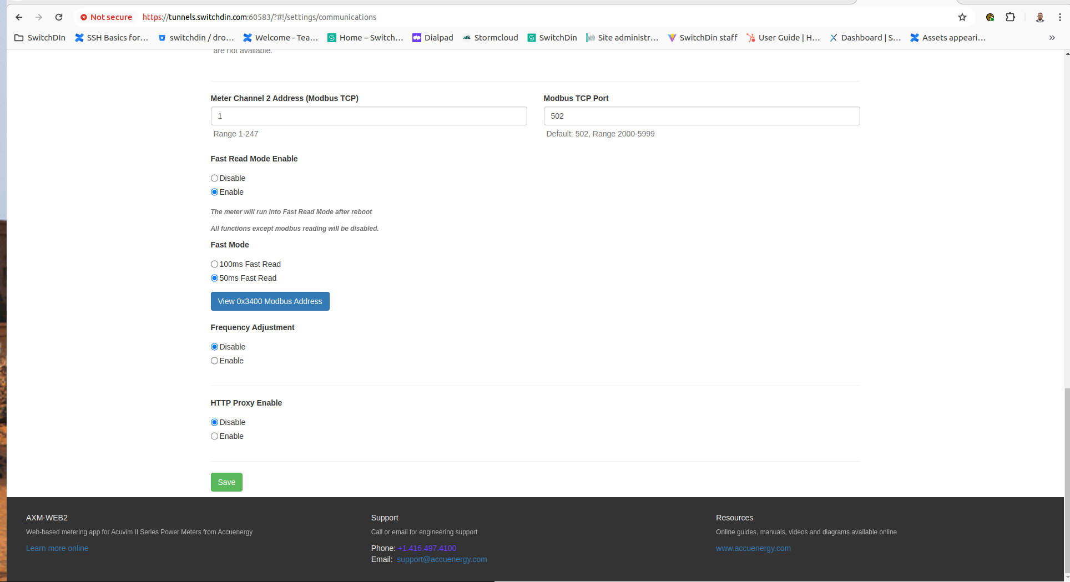
Task: Open the Extensions puzzle icon
Action: tap(1010, 17)
